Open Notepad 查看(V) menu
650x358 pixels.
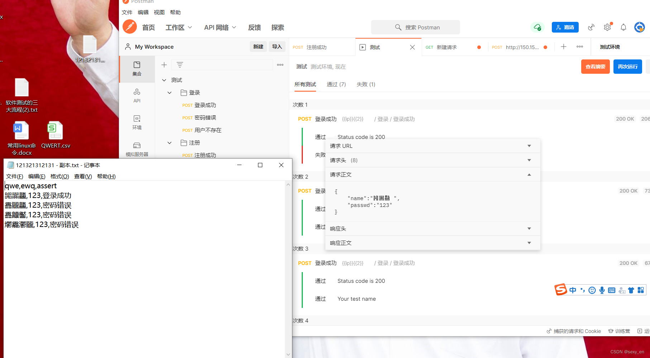[83, 176]
